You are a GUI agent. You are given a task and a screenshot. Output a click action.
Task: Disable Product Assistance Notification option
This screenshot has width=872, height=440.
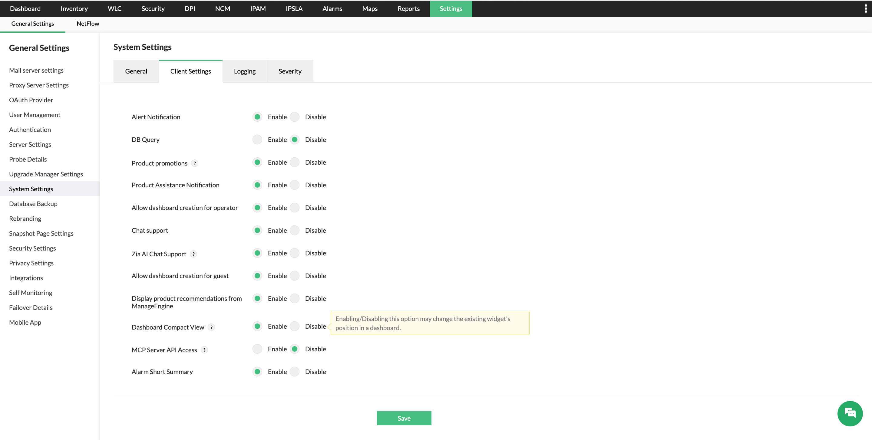click(x=295, y=185)
